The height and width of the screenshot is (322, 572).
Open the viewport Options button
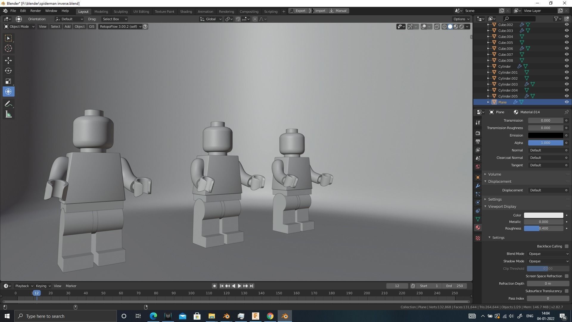(x=461, y=19)
